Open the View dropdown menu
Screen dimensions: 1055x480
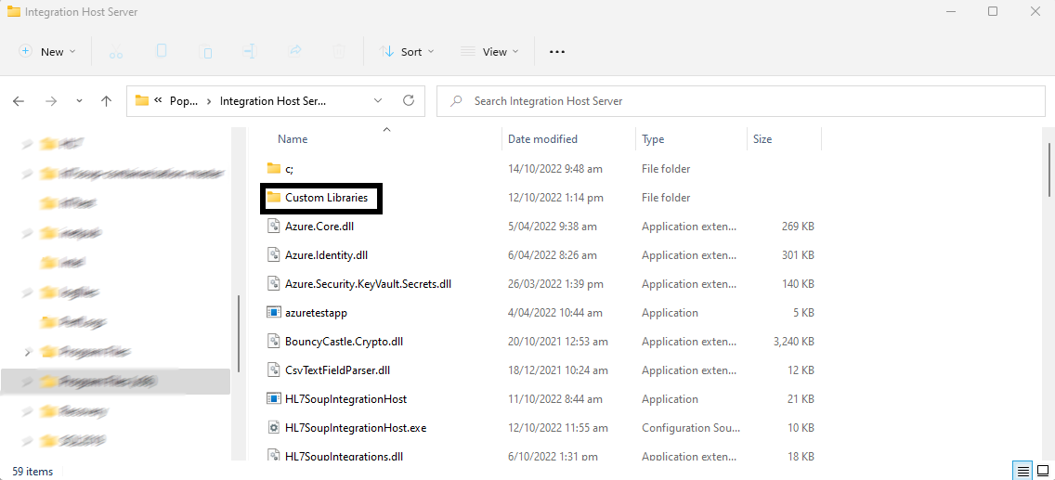pos(489,52)
